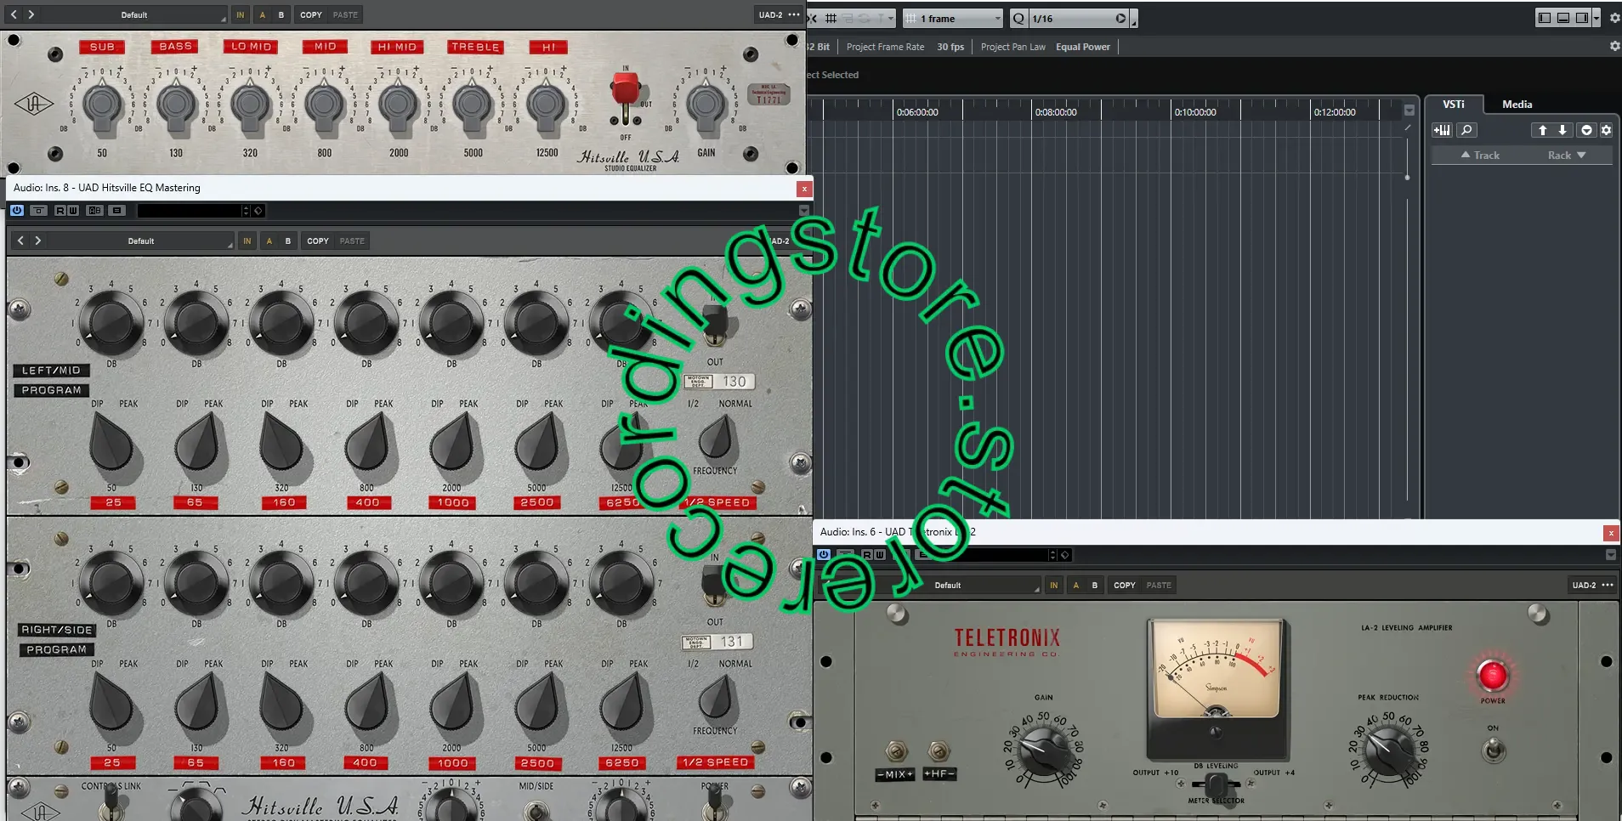Open Default preset dropdown in top Hitsville EQ plugin
1622x821 pixels.
click(x=134, y=14)
